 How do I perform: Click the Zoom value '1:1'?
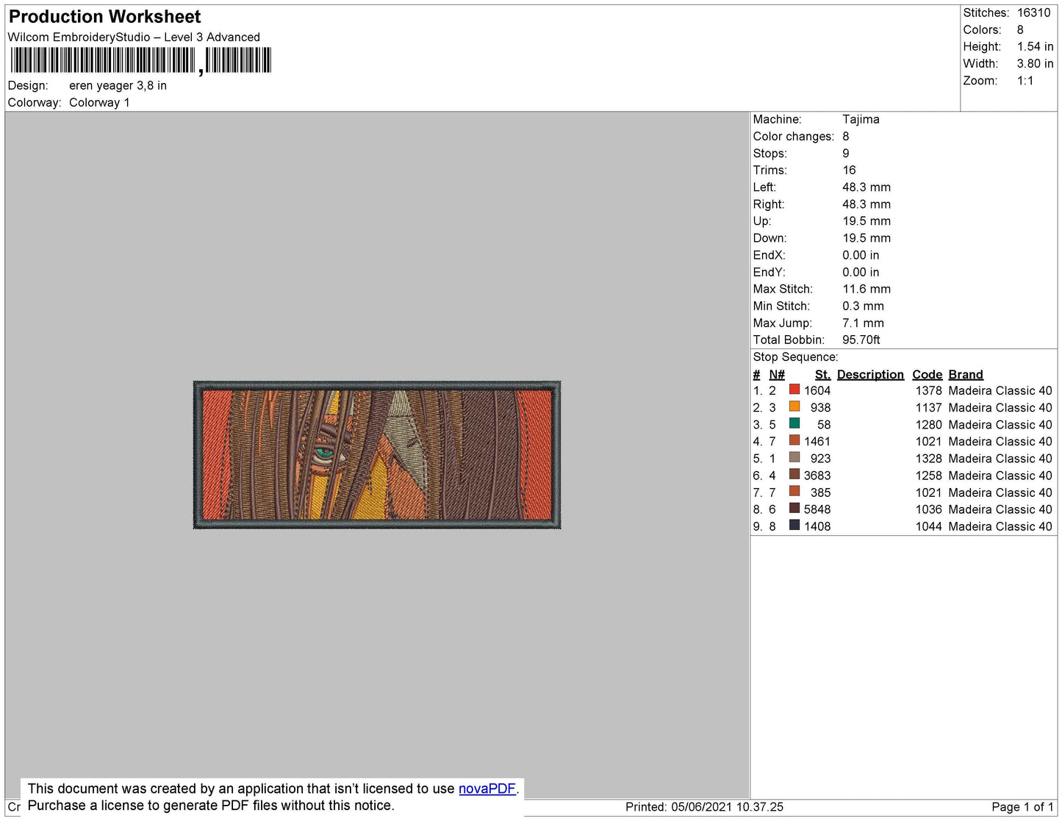pyautogui.click(x=1025, y=81)
